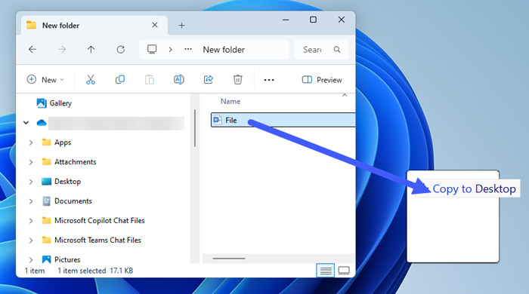The height and width of the screenshot is (294, 529).
Task: Expand the Desktop folder node
Action: tap(31, 182)
